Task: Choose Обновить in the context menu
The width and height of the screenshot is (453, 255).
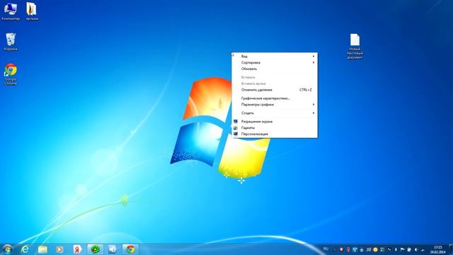Action: click(x=275, y=69)
